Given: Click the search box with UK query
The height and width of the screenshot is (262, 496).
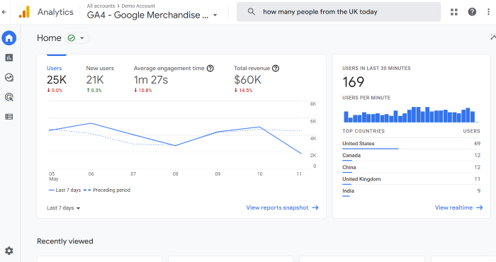Looking at the screenshot, I should [x=339, y=12].
